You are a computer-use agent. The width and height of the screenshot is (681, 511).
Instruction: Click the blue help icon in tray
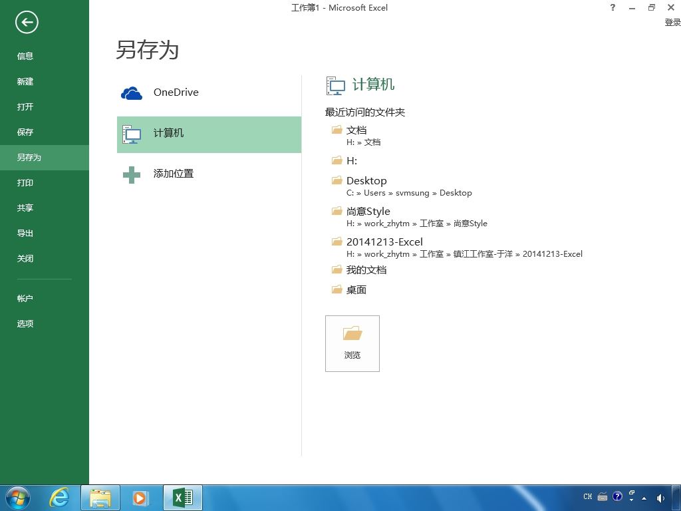pos(617,496)
